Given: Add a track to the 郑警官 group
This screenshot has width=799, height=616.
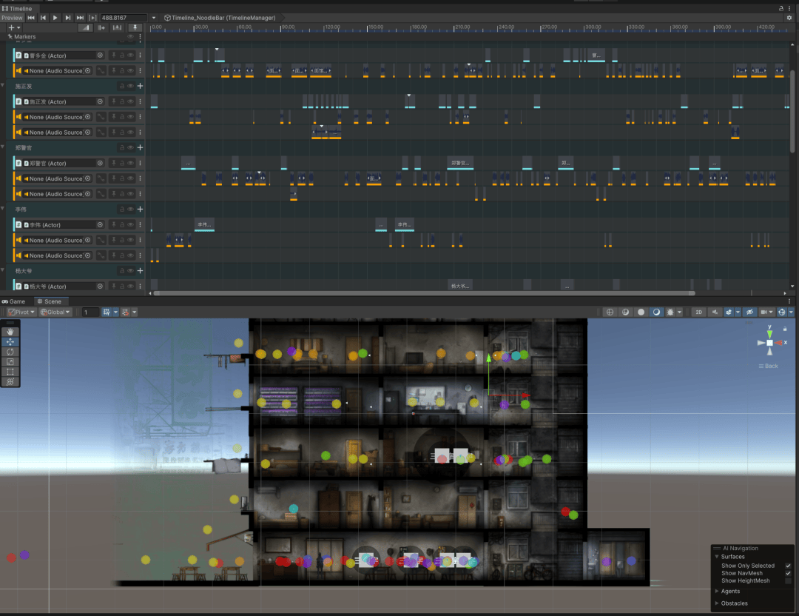Looking at the screenshot, I should (140, 148).
